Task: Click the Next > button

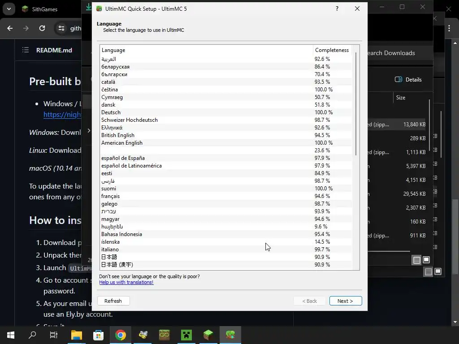Action: point(346,301)
